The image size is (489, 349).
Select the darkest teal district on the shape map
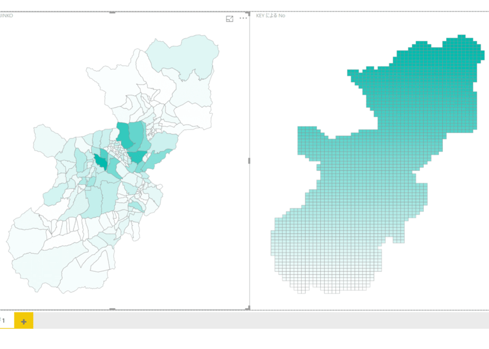(101, 161)
